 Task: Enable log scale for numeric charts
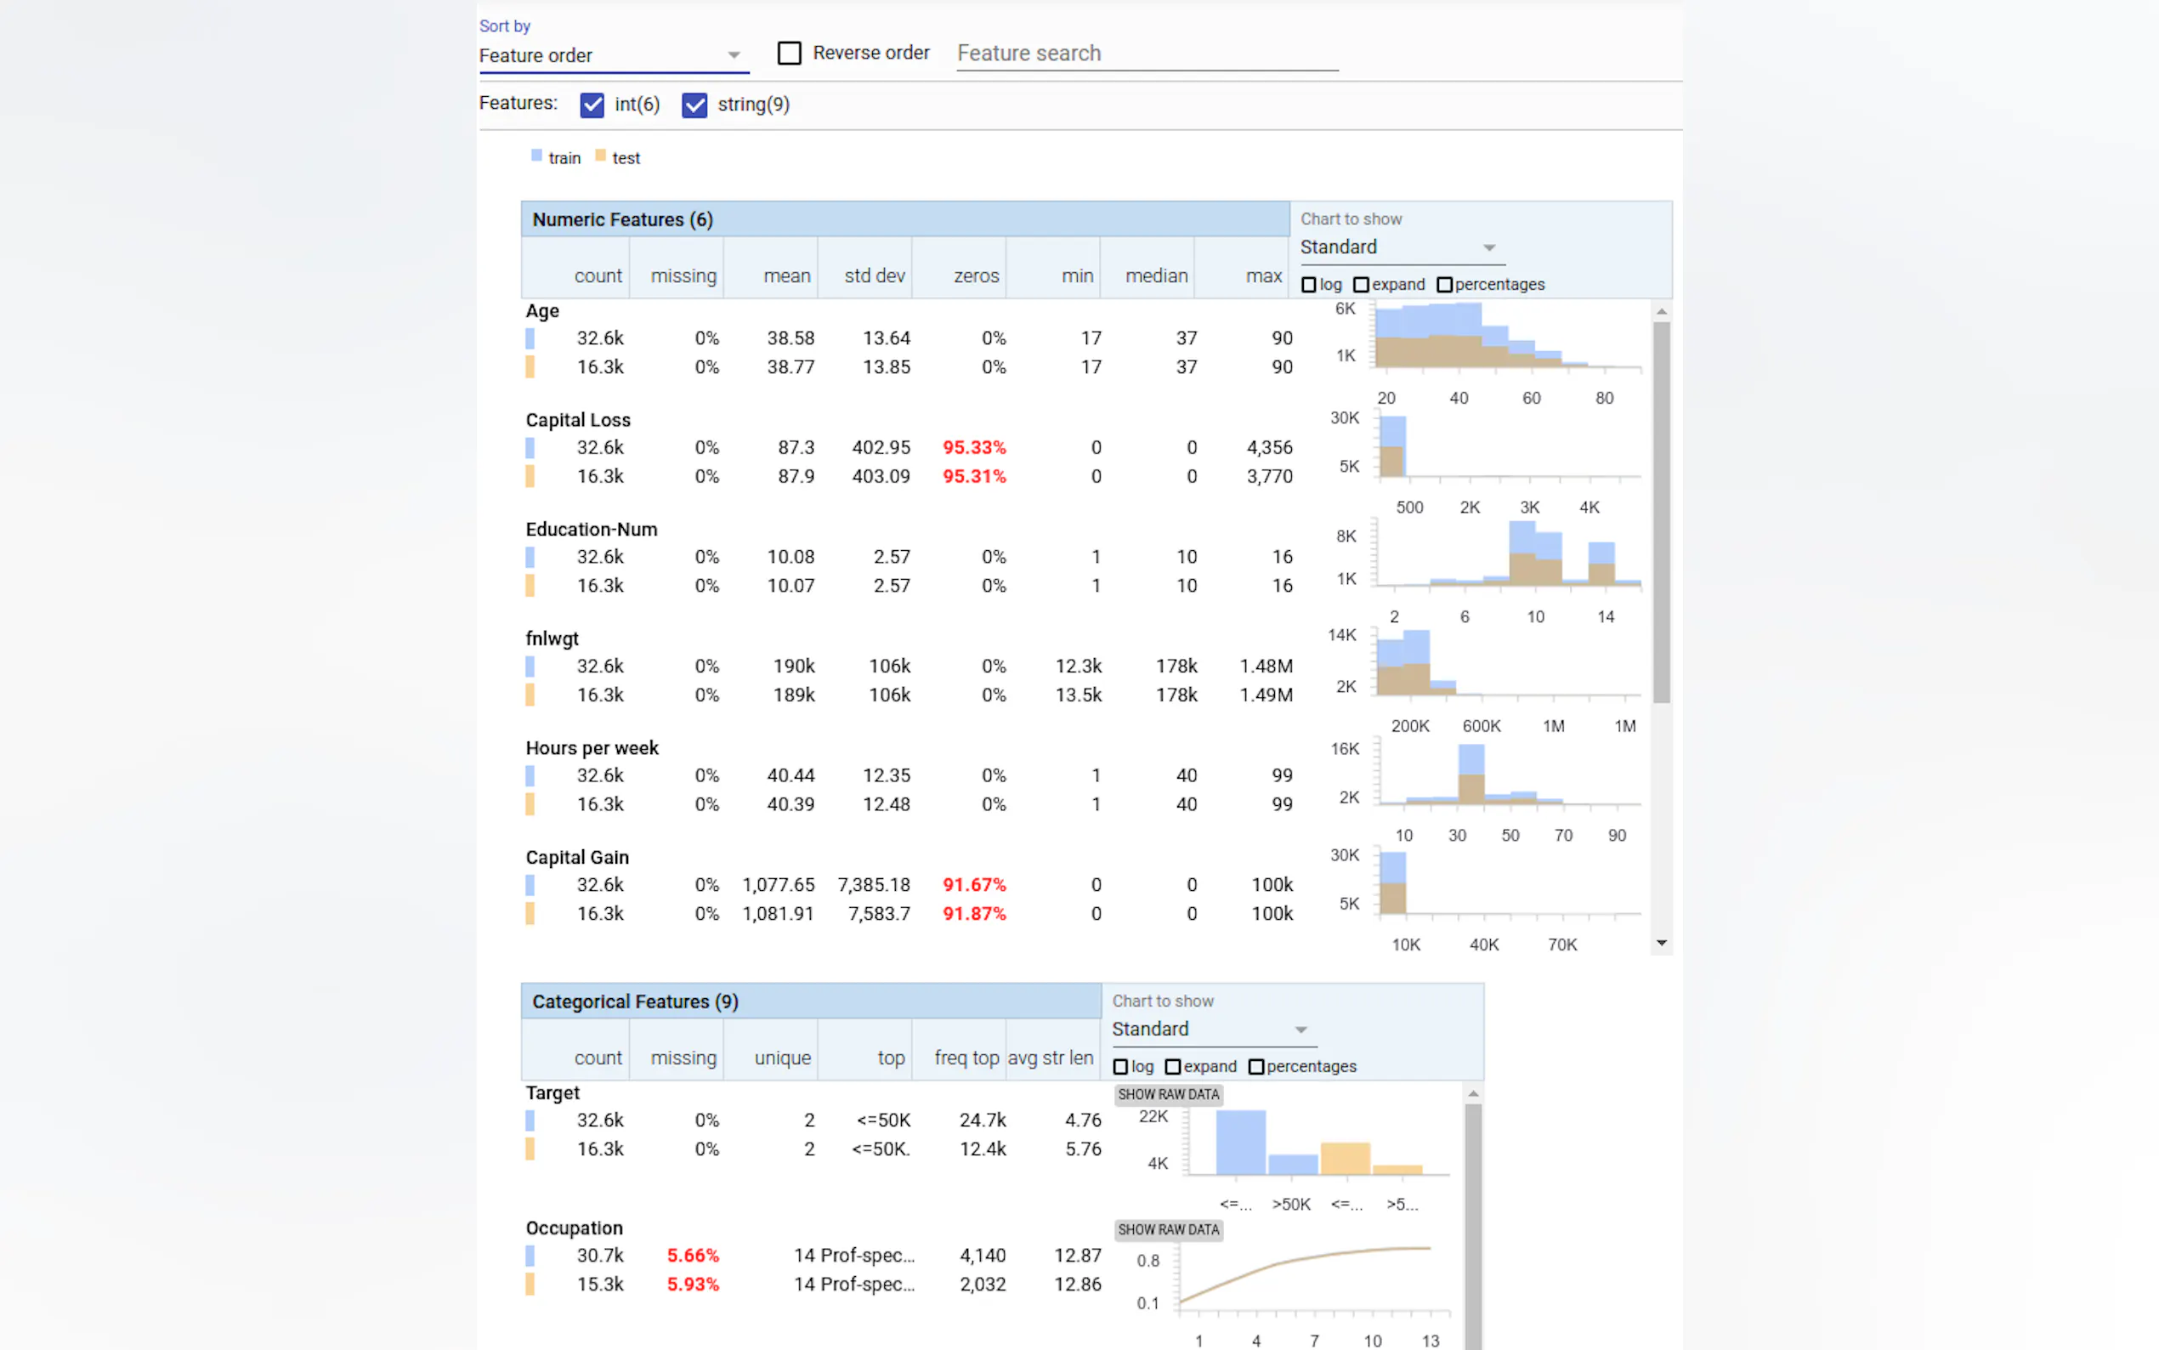(1309, 285)
